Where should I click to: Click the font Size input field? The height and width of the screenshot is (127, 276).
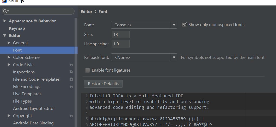click(x=120, y=34)
